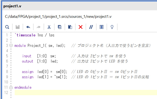Click line number 8 in the gutter

coord(7,72)
